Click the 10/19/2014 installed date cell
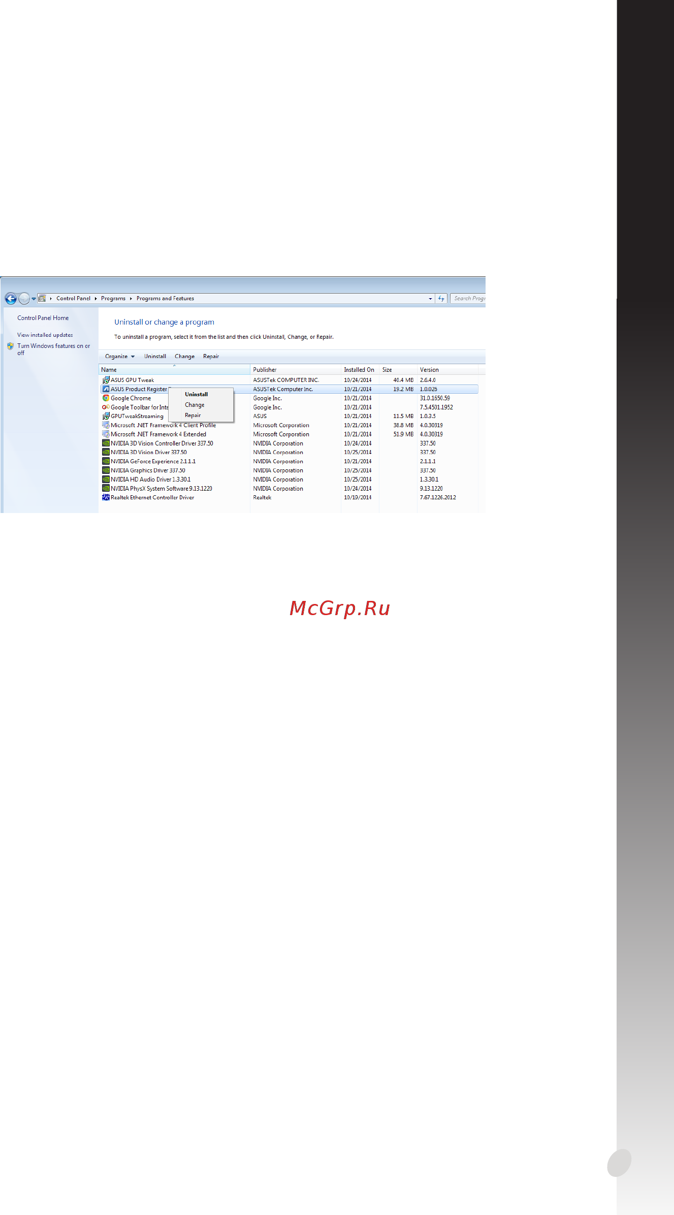Viewport: 674px width, 1215px height. tap(358, 498)
